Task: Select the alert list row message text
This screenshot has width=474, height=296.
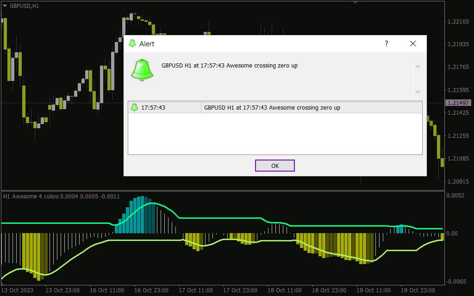Action: point(272,108)
